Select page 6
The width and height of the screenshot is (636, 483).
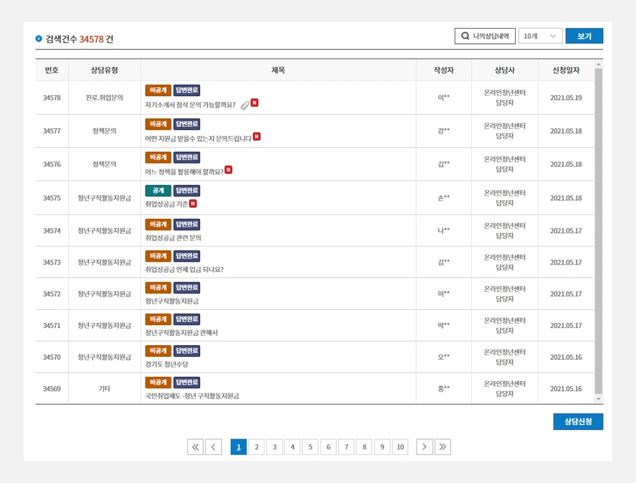pos(328,447)
